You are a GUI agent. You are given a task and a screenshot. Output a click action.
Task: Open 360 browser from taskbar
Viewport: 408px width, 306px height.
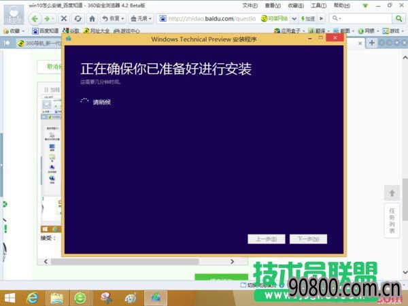coord(80,299)
